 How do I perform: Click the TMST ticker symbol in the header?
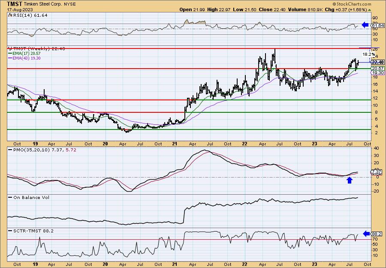(x=15, y=4)
